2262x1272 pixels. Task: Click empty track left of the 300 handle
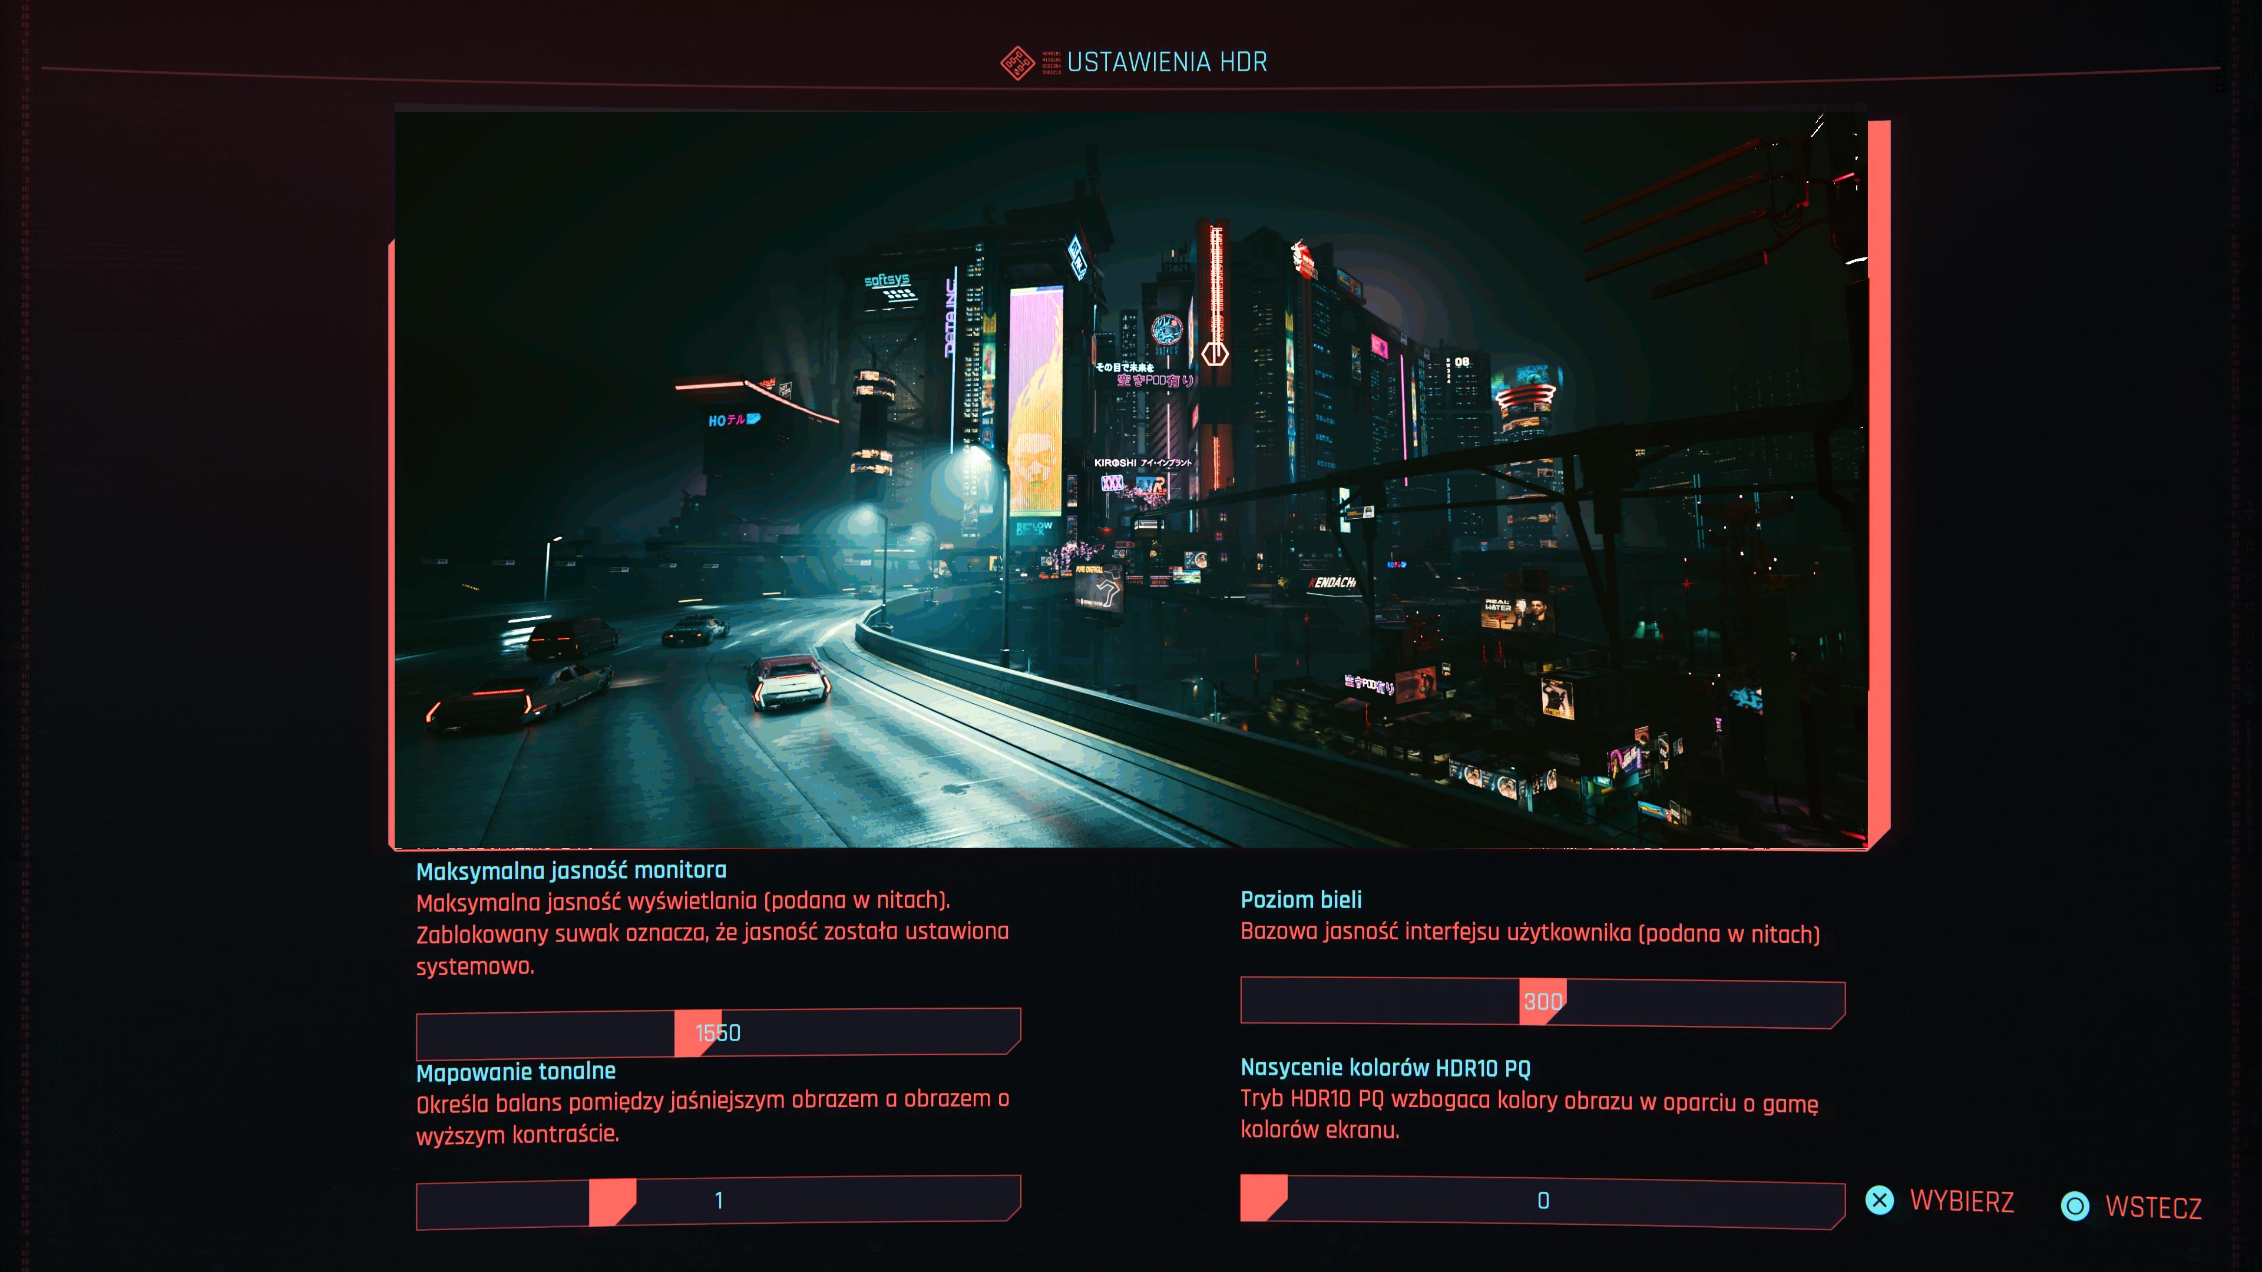(x=1378, y=1001)
